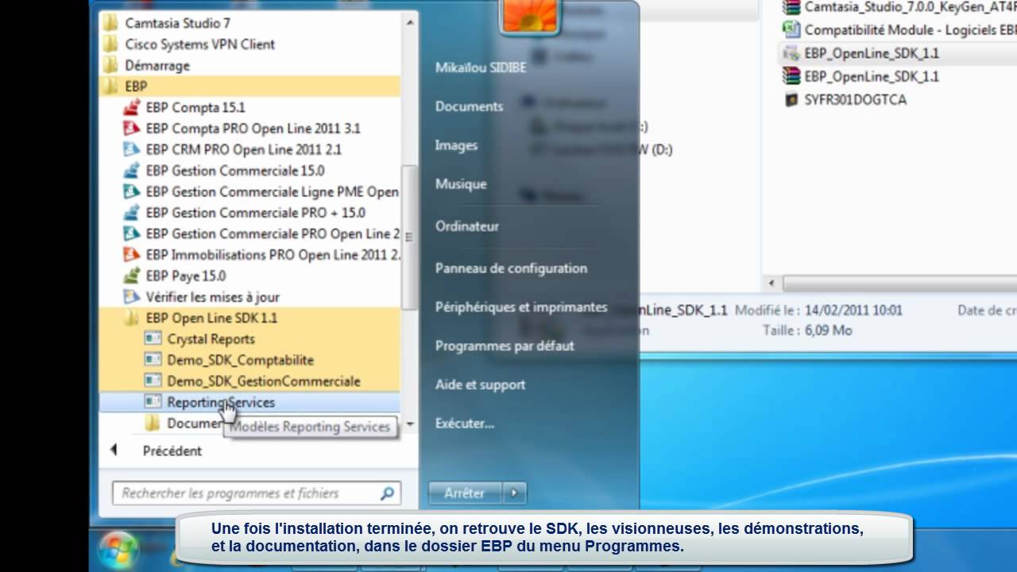The image size is (1017, 572).
Task: Click the EBP Compta PRO Open Line icon
Action: coord(132,128)
